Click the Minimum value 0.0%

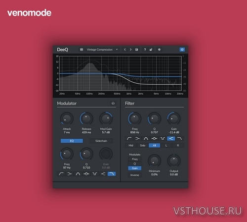154,174
